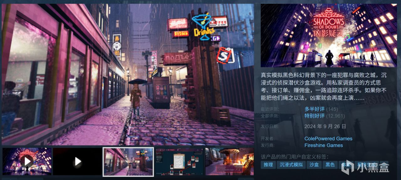Viewport: 401px width, 180px height.
Task: Visit publisher Fireshine Games page
Action: [x=324, y=145]
